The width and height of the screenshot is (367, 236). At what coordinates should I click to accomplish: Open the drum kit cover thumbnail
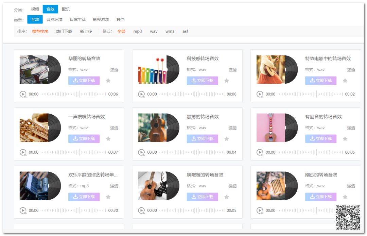(x=34, y=69)
